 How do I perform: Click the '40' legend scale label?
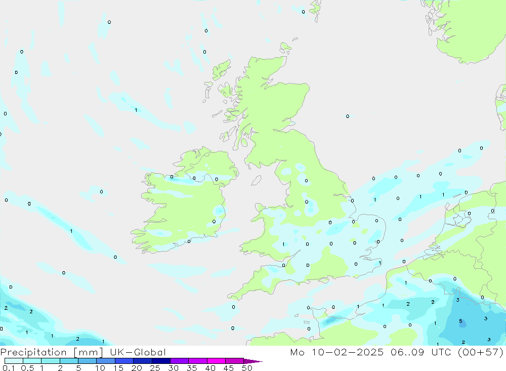coord(210,368)
